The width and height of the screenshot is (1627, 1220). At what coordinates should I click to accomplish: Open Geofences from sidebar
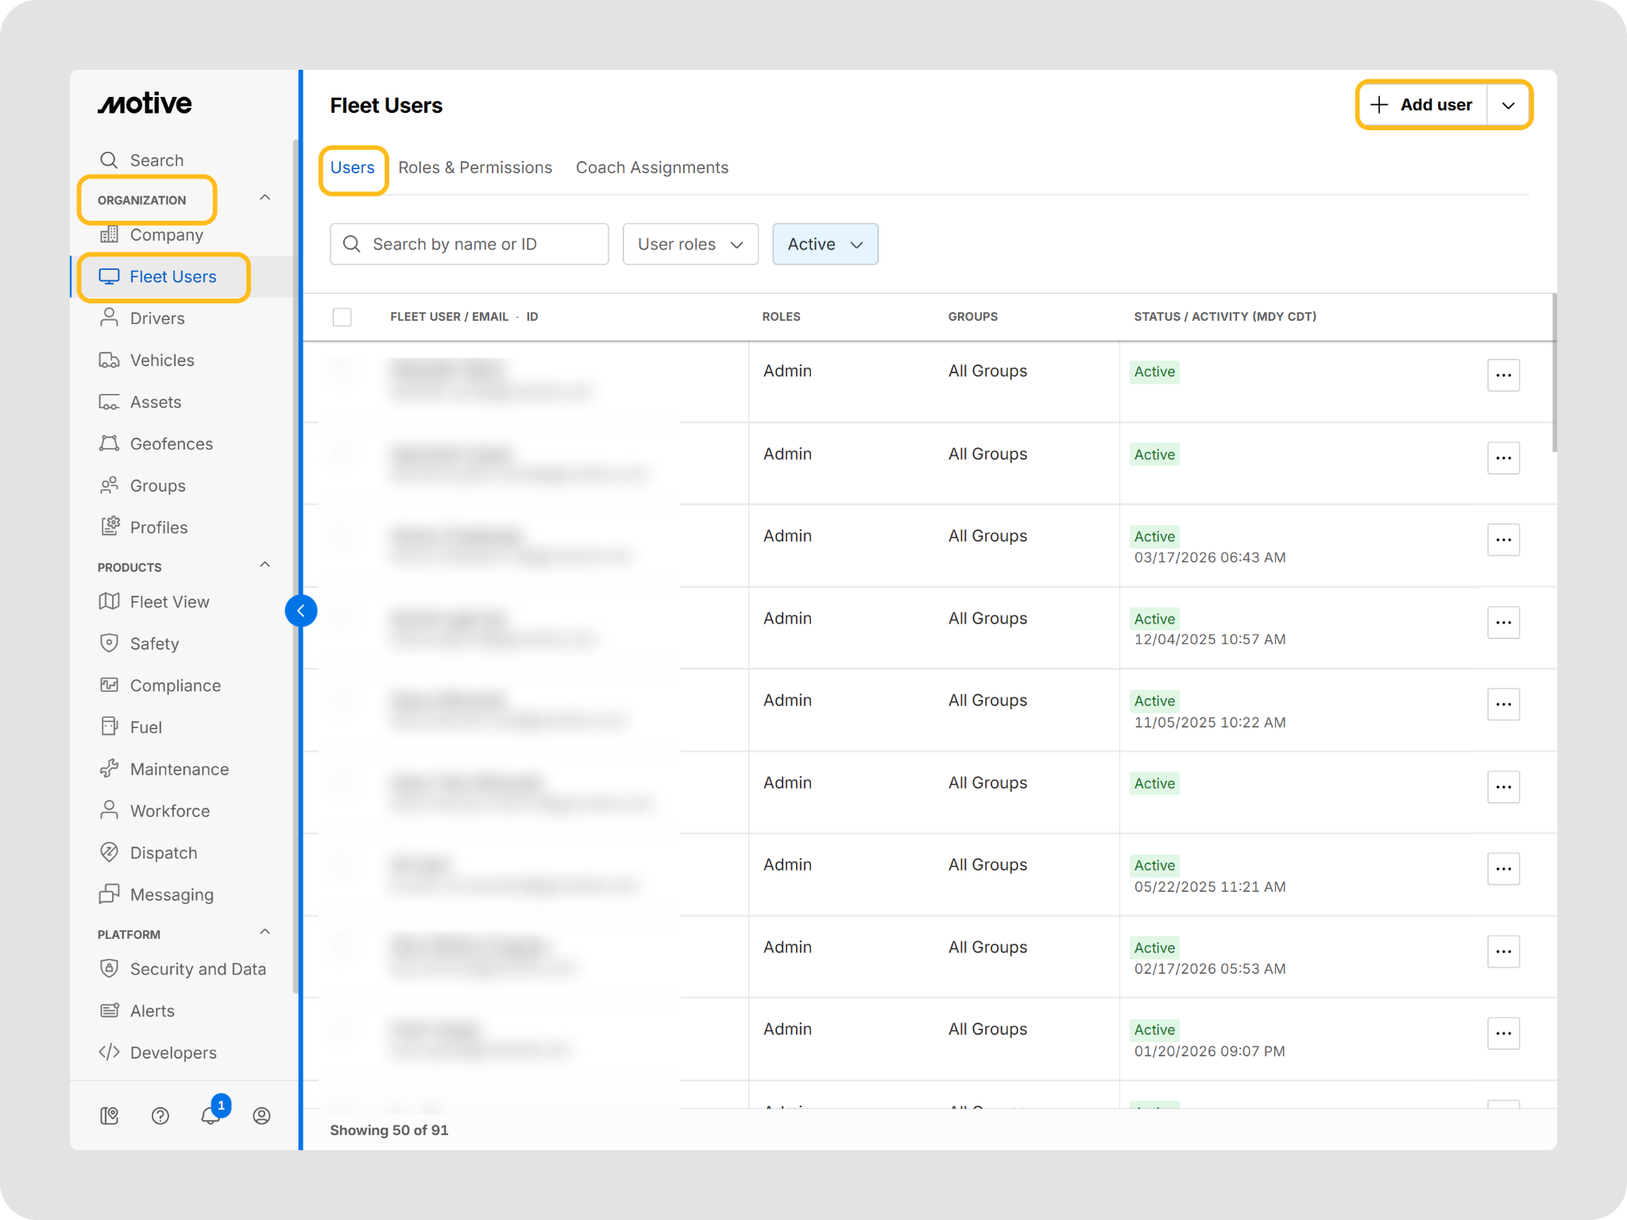(171, 444)
